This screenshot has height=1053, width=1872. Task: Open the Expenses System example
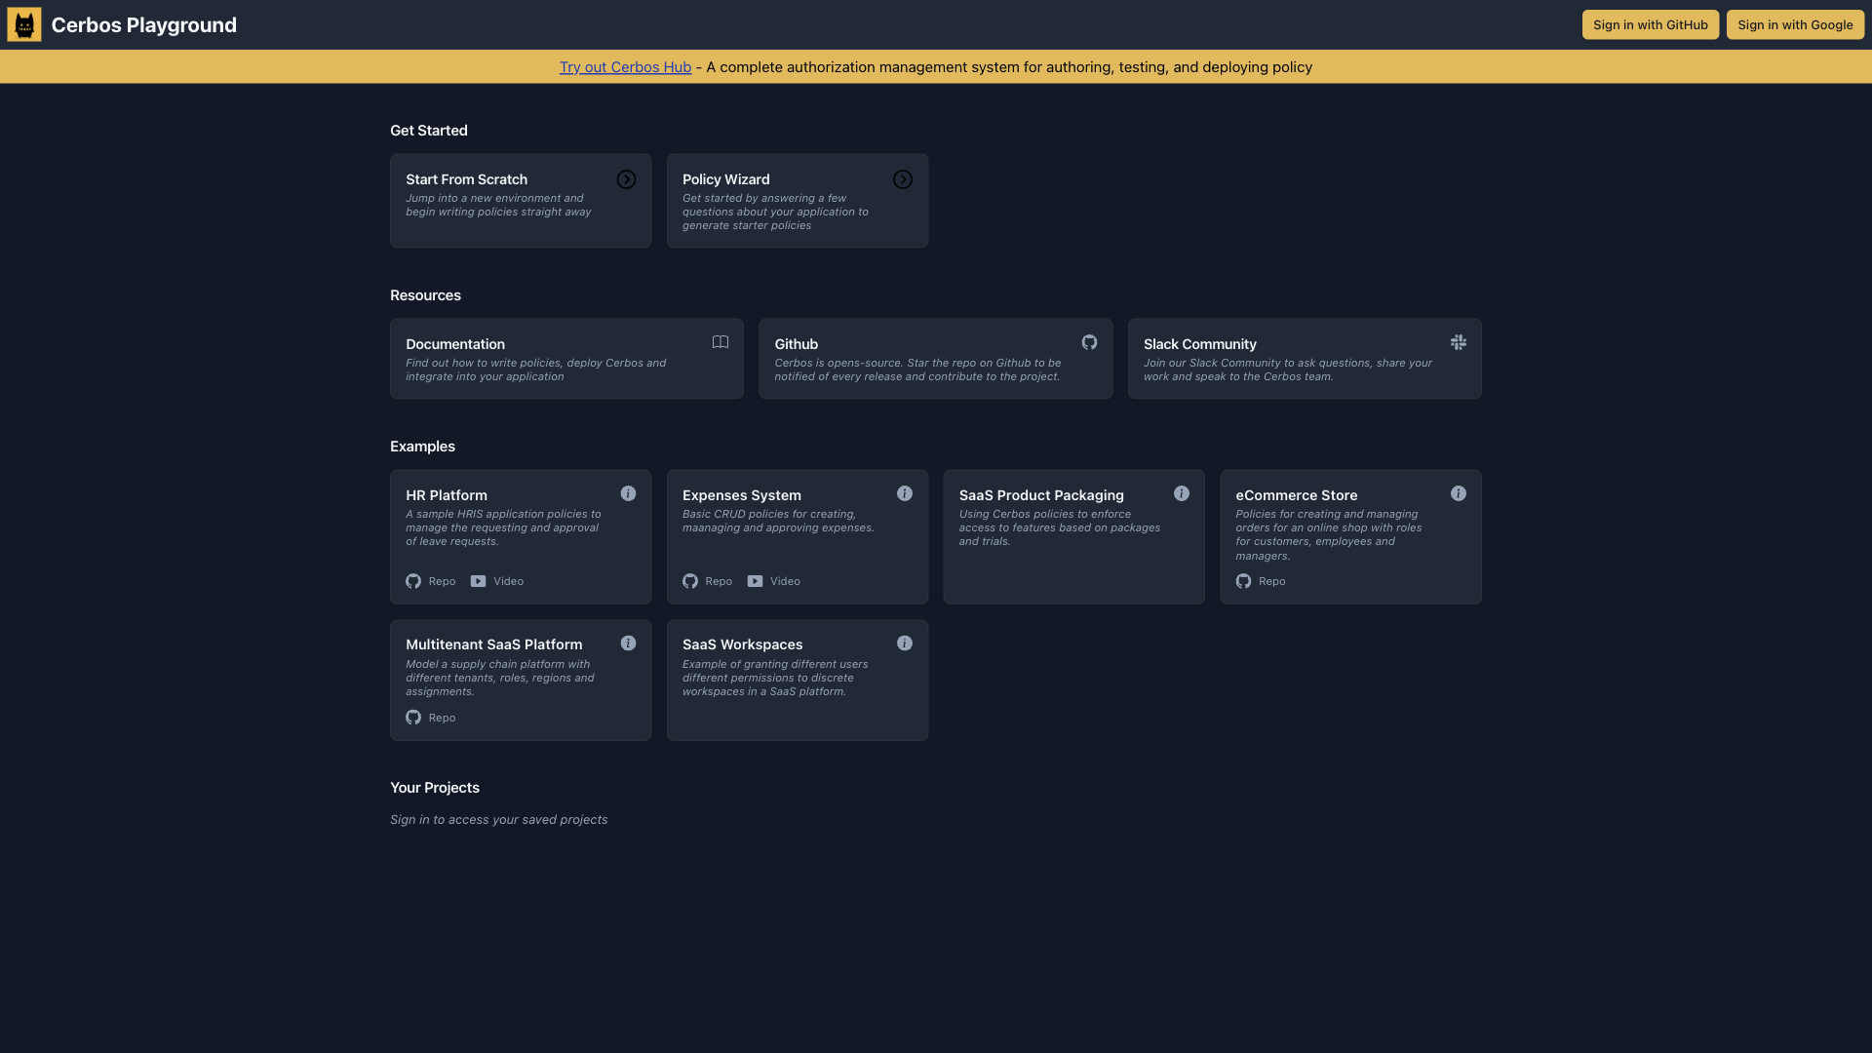(798, 537)
